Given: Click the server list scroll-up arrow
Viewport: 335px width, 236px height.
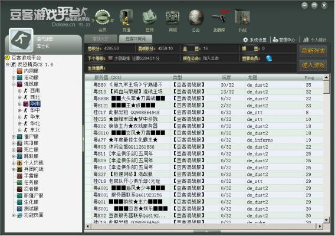Looking at the screenshot, I should (326, 77).
